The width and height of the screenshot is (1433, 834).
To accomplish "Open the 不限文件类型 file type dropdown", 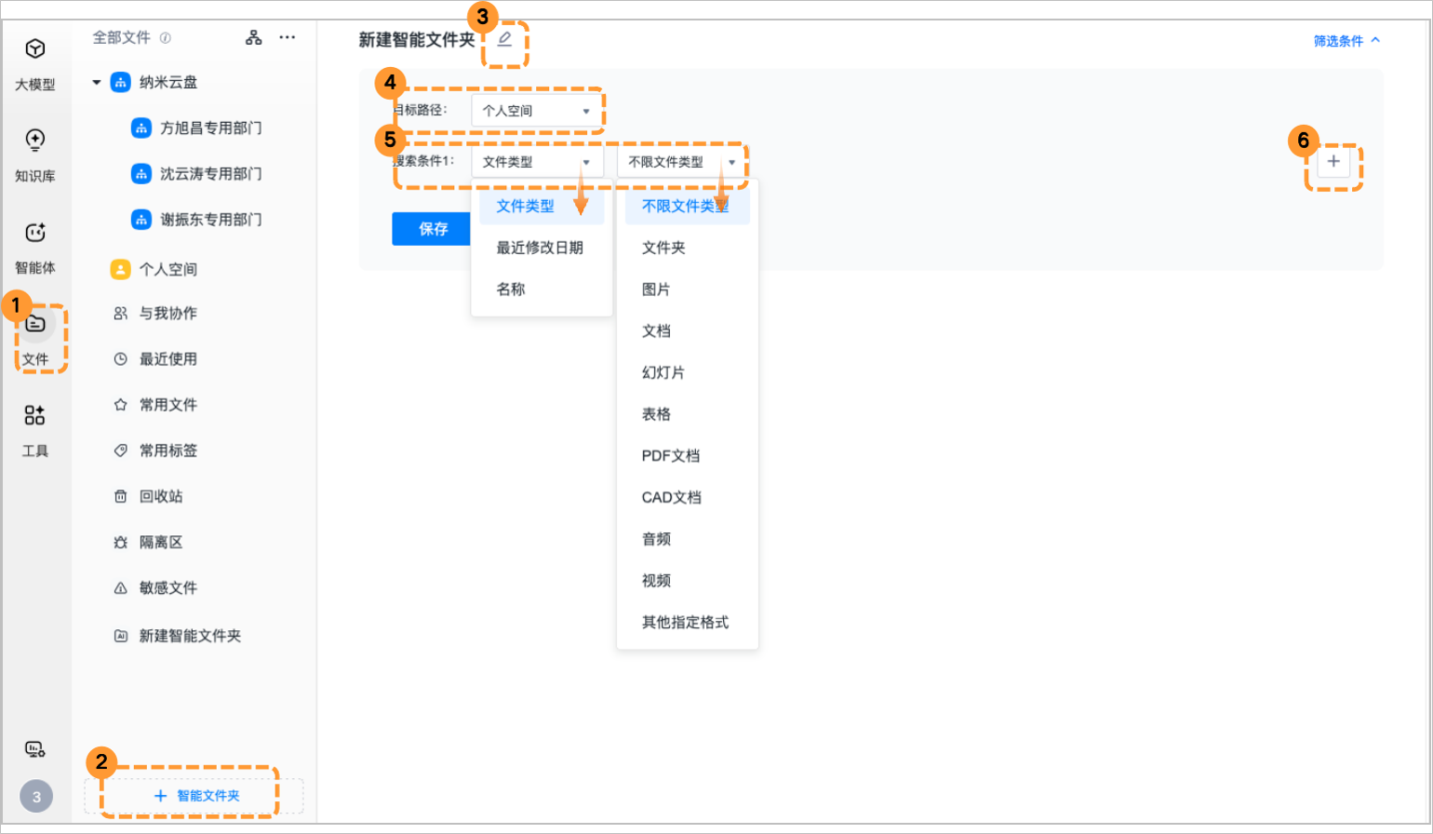I will (682, 161).
